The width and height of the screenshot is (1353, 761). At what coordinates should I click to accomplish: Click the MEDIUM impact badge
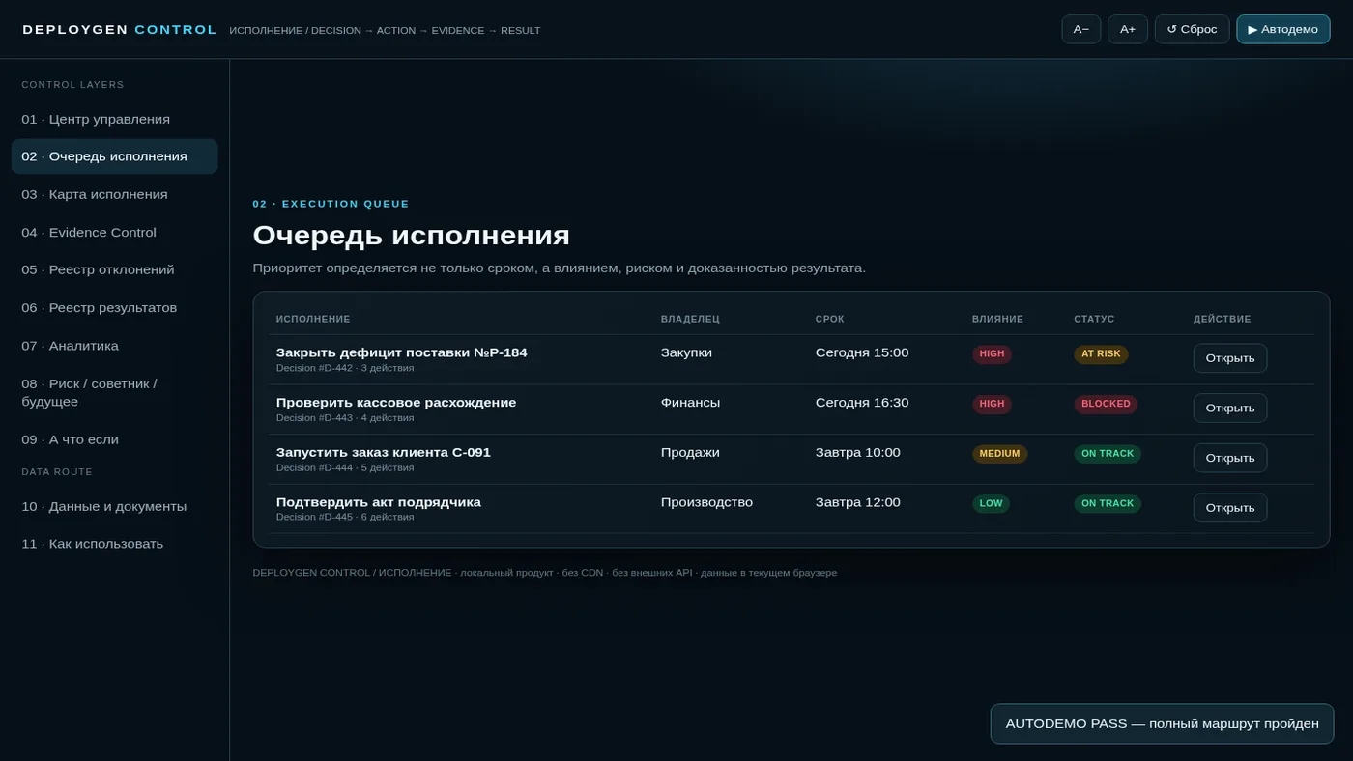pyautogui.click(x=999, y=454)
